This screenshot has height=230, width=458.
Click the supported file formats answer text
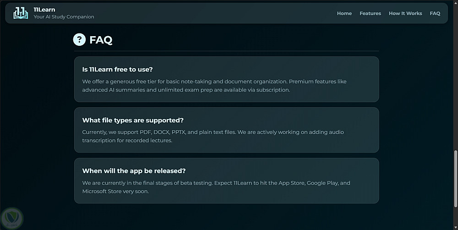click(x=213, y=136)
